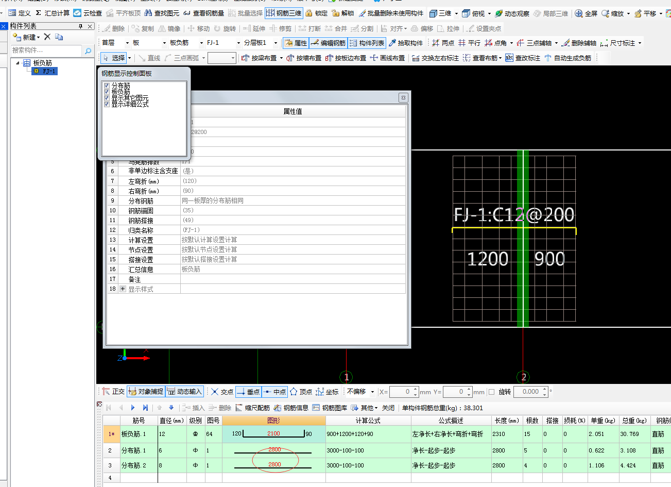This screenshot has width=671, height=487.
Task: Click 缩尺配筋 button
Action: click(x=252, y=408)
